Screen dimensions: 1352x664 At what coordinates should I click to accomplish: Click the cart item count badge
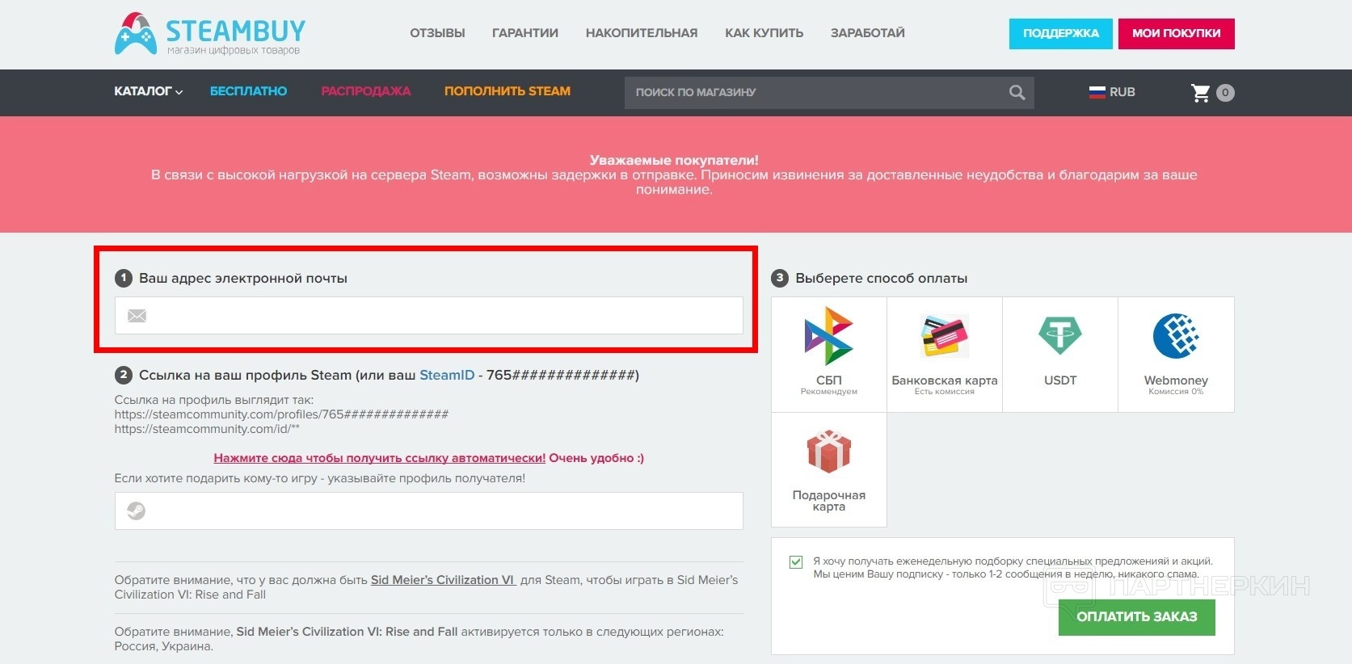1225,93
